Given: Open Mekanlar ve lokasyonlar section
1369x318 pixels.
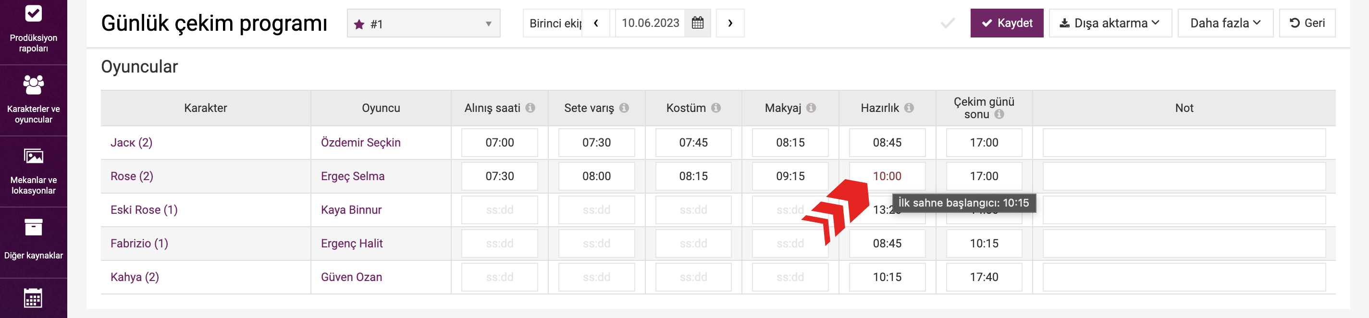Looking at the screenshot, I should (x=34, y=171).
